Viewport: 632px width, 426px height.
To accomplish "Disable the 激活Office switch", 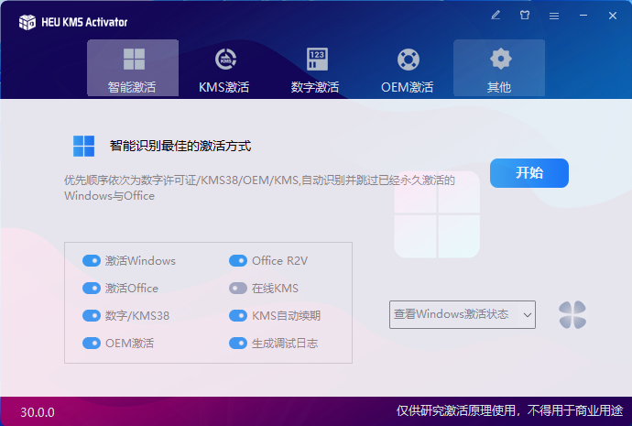I will 92,289.
